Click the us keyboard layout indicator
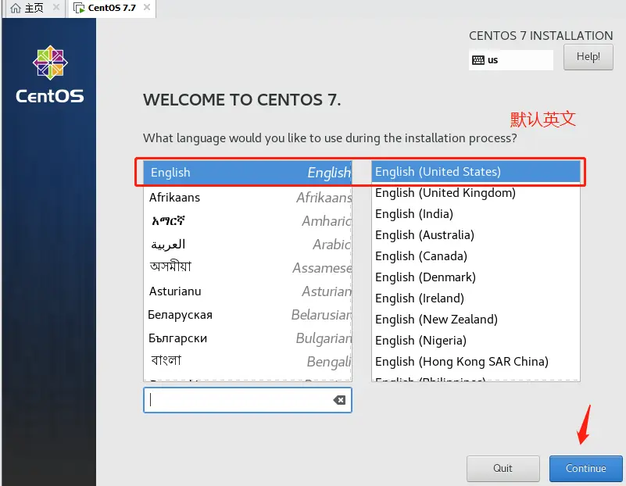This screenshot has width=626, height=486. click(511, 60)
